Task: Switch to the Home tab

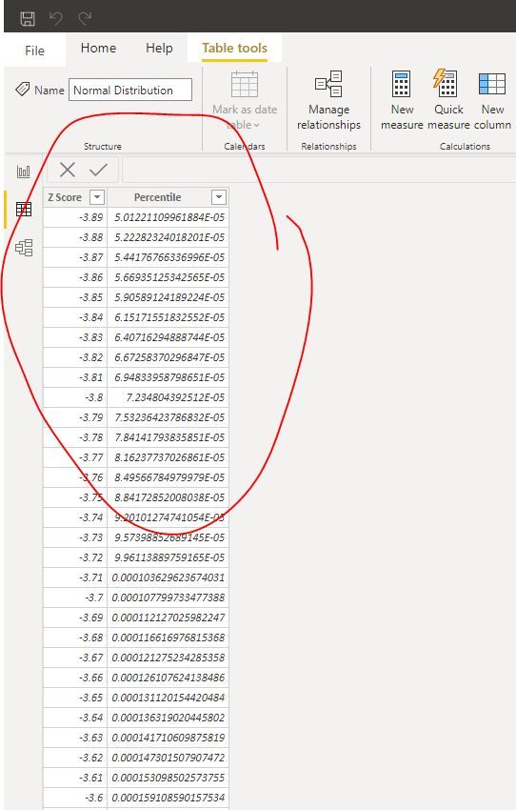Action: click(x=99, y=48)
